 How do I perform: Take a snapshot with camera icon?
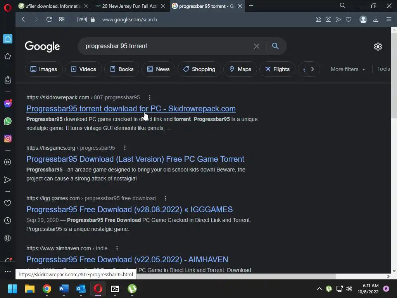(x=328, y=19)
